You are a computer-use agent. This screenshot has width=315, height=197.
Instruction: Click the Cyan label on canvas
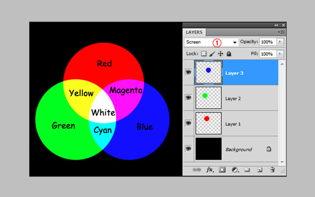103,130
